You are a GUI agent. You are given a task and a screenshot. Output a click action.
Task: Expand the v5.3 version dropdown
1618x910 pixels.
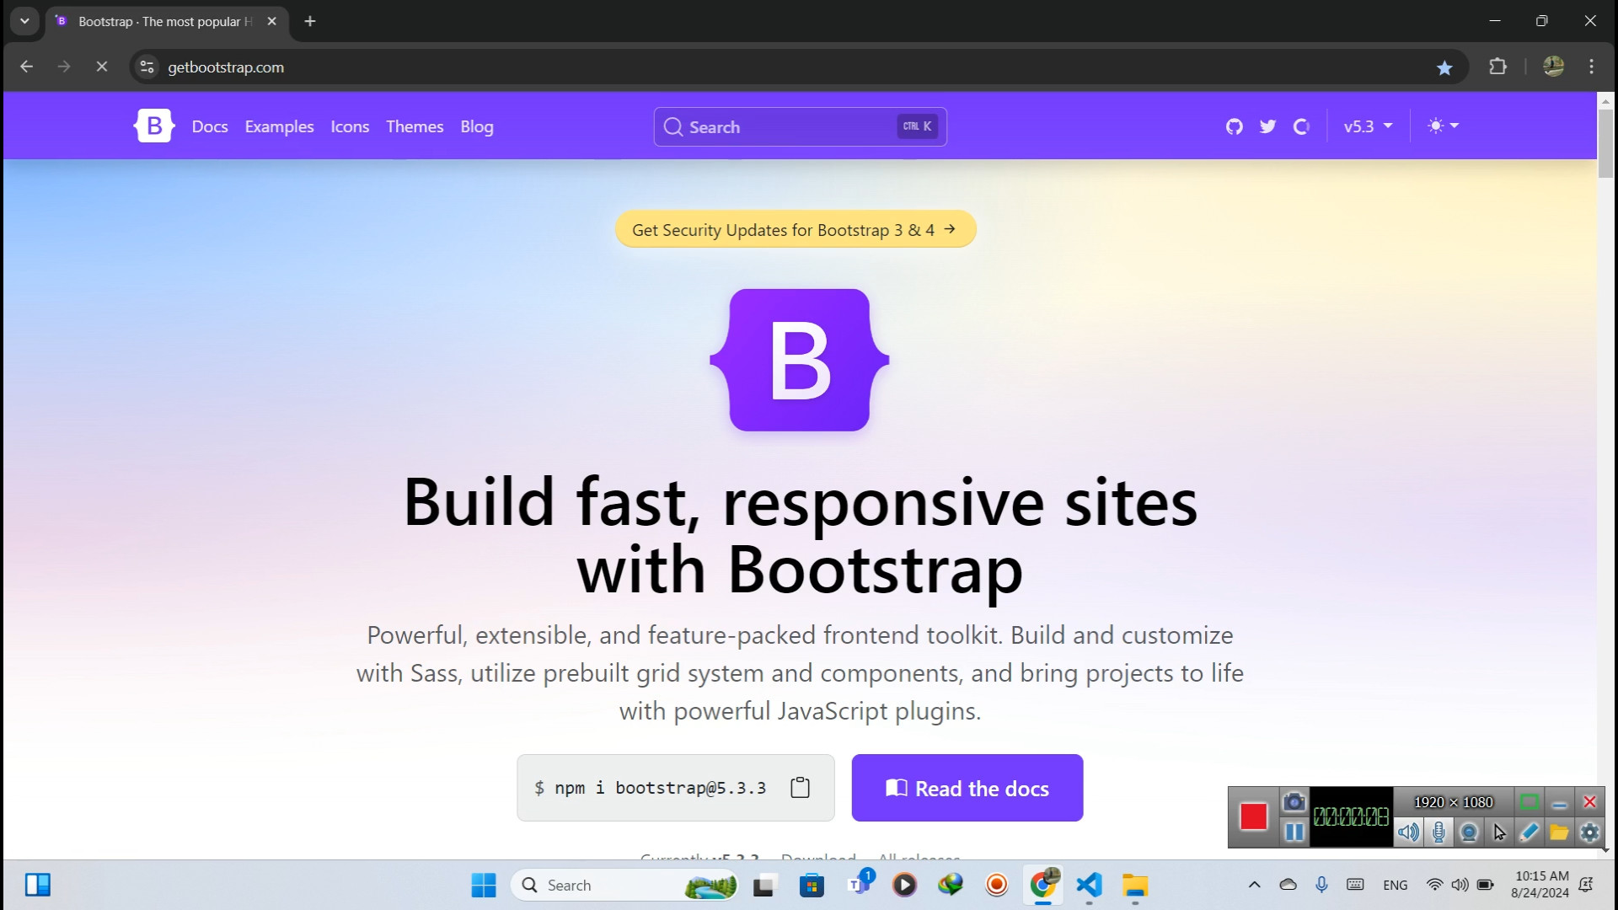click(x=1368, y=126)
